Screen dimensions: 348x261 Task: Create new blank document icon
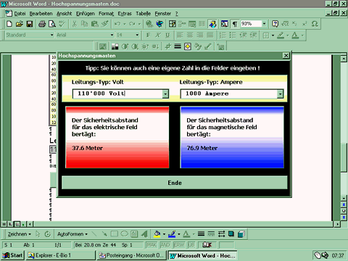(x=9, y=24)
